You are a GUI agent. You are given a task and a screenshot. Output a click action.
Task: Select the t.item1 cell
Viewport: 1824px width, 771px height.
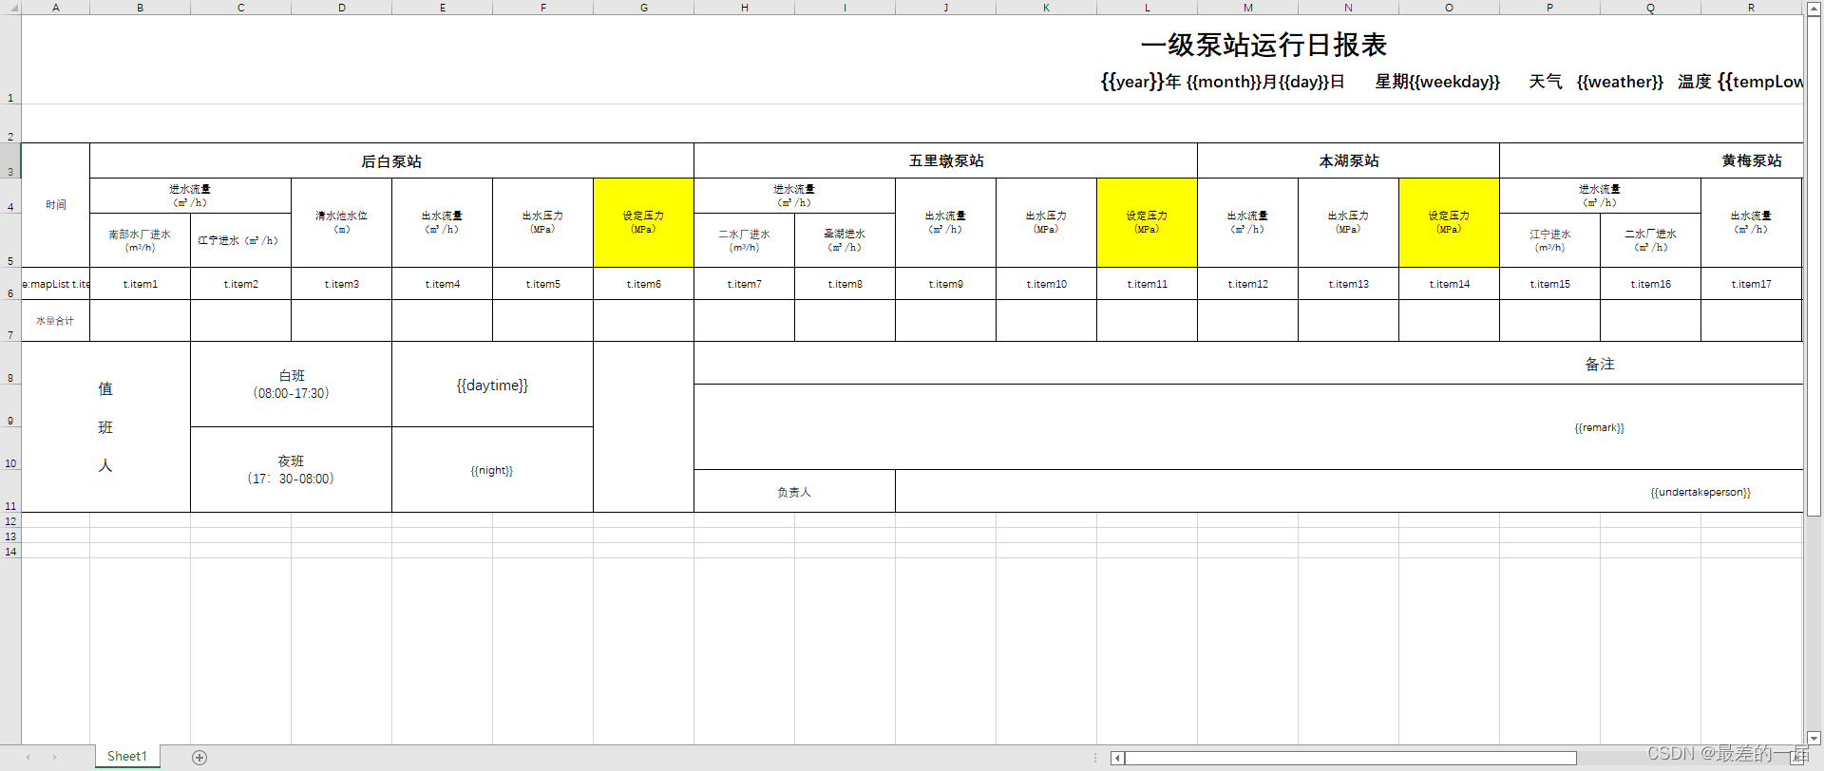click(x=141, y=284)
